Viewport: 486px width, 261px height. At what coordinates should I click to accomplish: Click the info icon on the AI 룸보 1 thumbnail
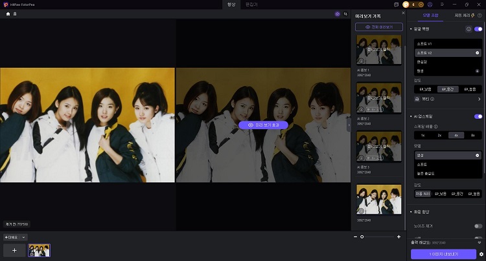(361, 61)
